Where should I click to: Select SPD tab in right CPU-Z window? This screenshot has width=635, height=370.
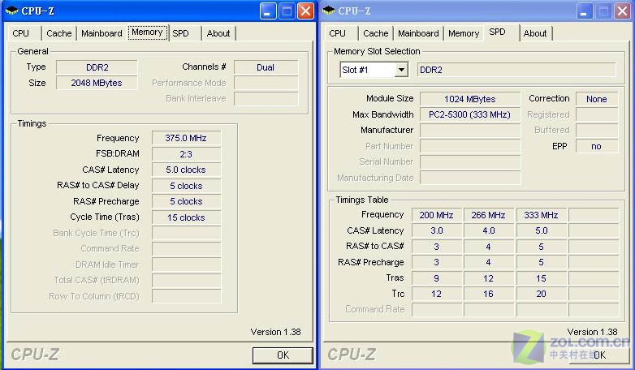[497, 32]
